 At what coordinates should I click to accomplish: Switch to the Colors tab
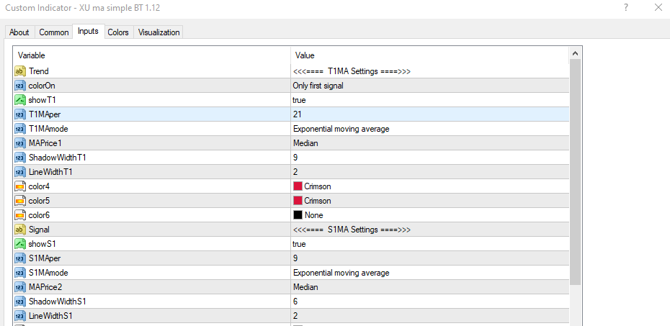[x=118, y=32]
